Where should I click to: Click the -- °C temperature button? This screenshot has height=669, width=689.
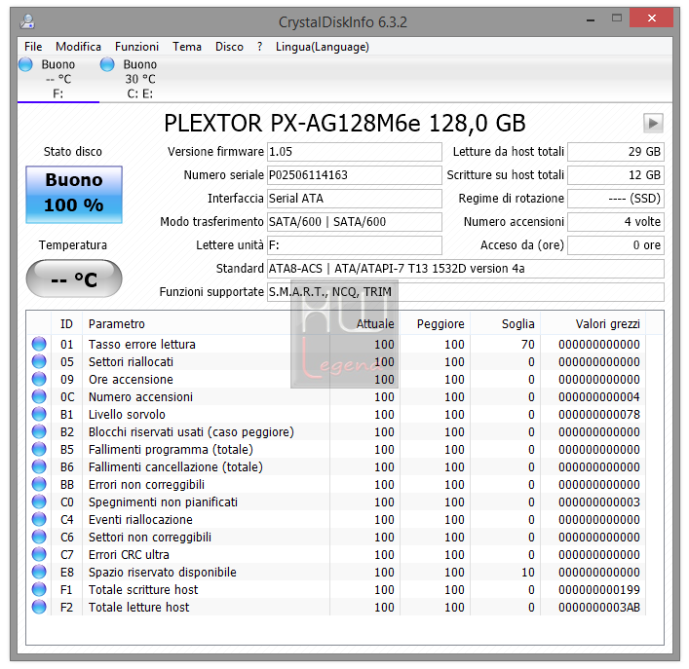click(x=74, y=279)
